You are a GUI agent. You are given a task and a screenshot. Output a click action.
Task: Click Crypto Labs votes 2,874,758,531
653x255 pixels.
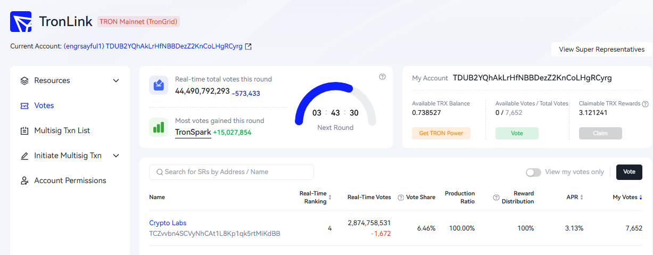(369, 223)
